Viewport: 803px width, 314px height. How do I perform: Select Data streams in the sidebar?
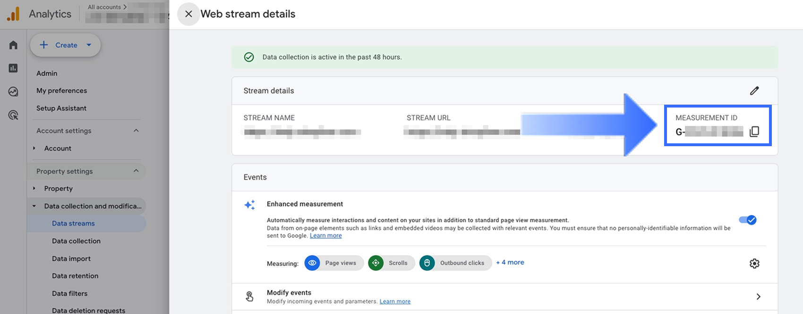coord(73,223)
